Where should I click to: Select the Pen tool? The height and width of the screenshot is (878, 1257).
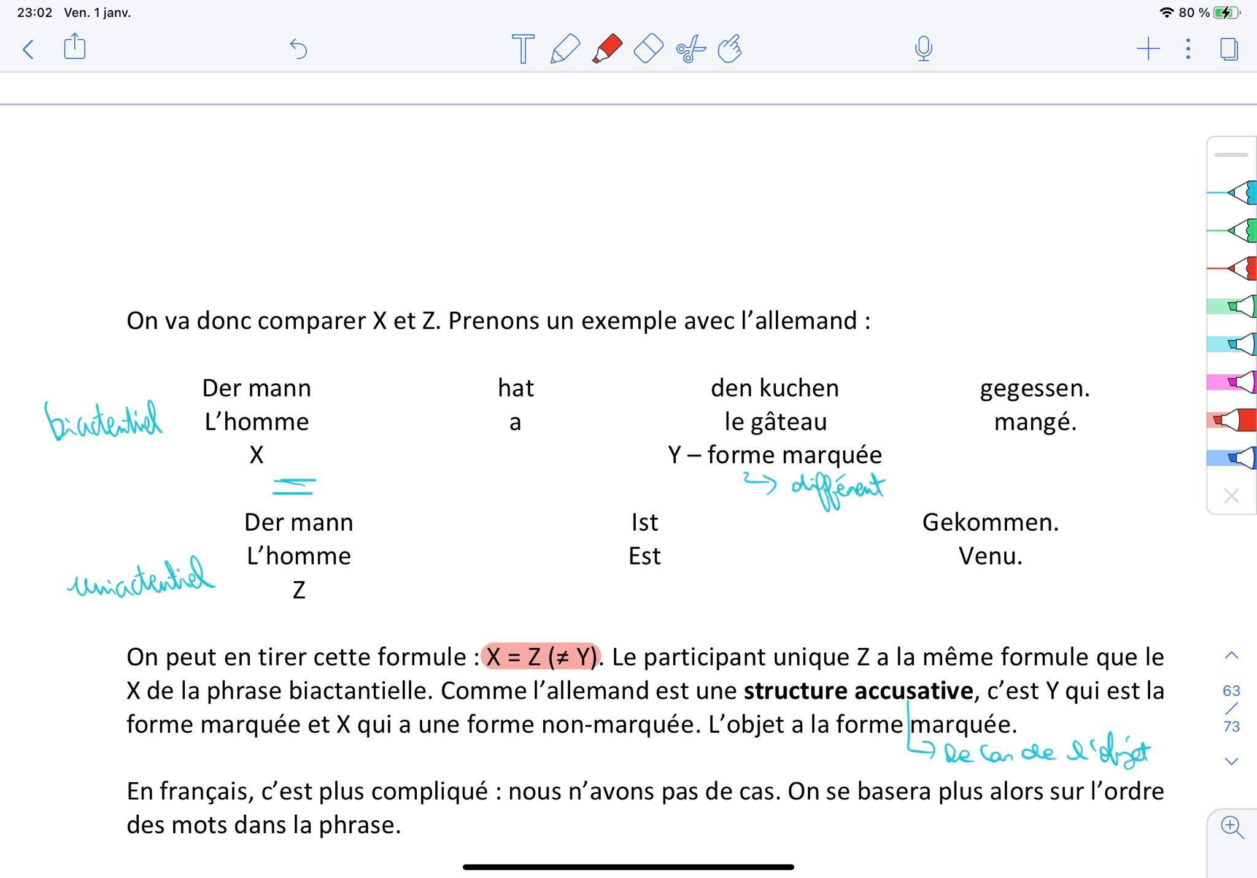coord(565,49)
